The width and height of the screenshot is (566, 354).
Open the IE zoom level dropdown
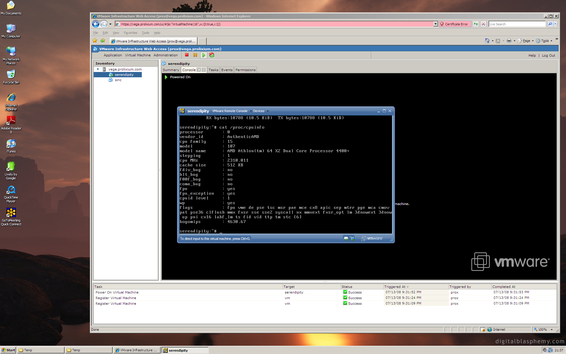tap(552, 330)
